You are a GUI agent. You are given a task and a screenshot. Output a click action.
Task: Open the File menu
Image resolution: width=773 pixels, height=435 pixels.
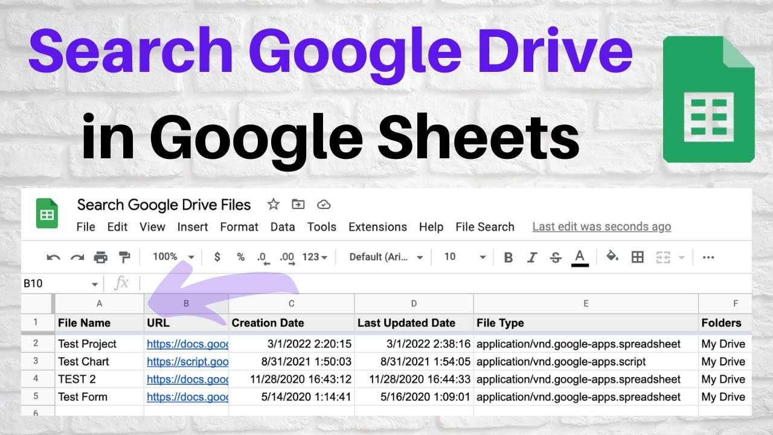pos(86,227)
